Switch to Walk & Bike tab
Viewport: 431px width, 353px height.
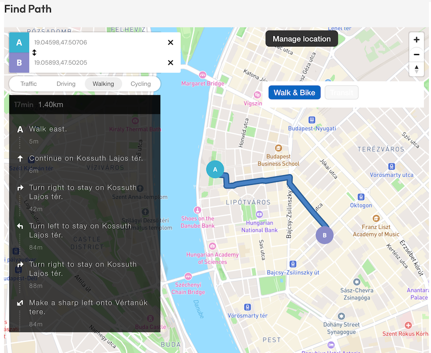[294, 92]
